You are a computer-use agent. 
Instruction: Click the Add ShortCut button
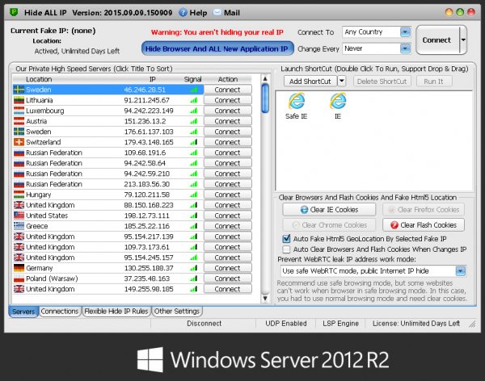[310, 82]
